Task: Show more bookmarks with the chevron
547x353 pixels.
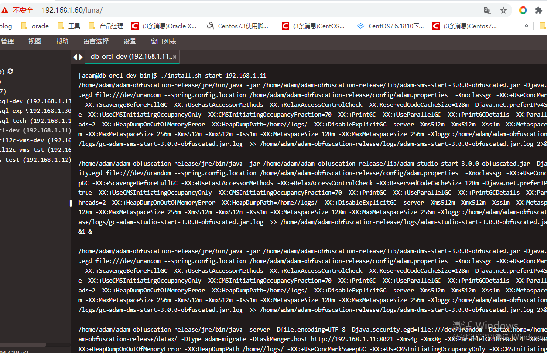Action: (x=526, y=26)
